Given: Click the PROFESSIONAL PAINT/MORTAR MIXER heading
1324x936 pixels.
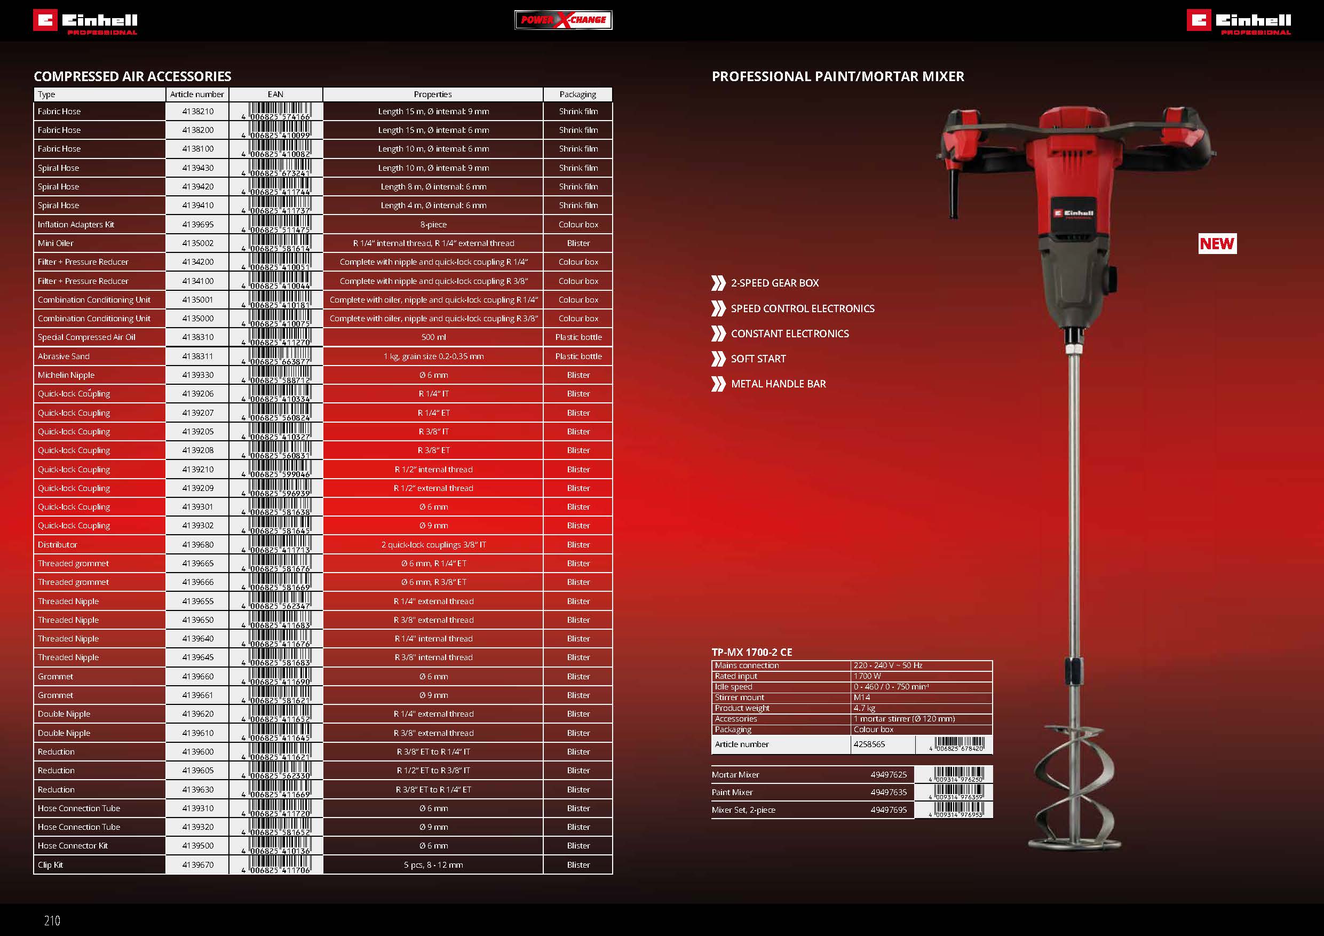Looking at the screenshot, I should tap(838, 76).
